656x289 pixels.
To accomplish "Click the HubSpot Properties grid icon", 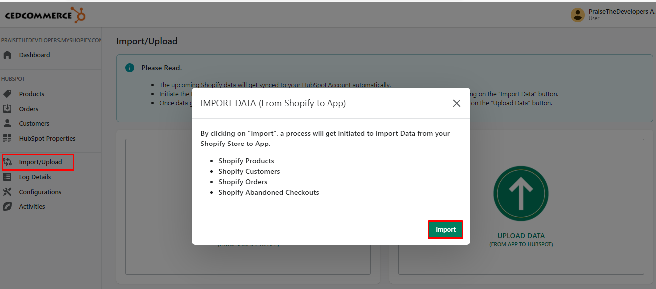I will tap(7, 139).
